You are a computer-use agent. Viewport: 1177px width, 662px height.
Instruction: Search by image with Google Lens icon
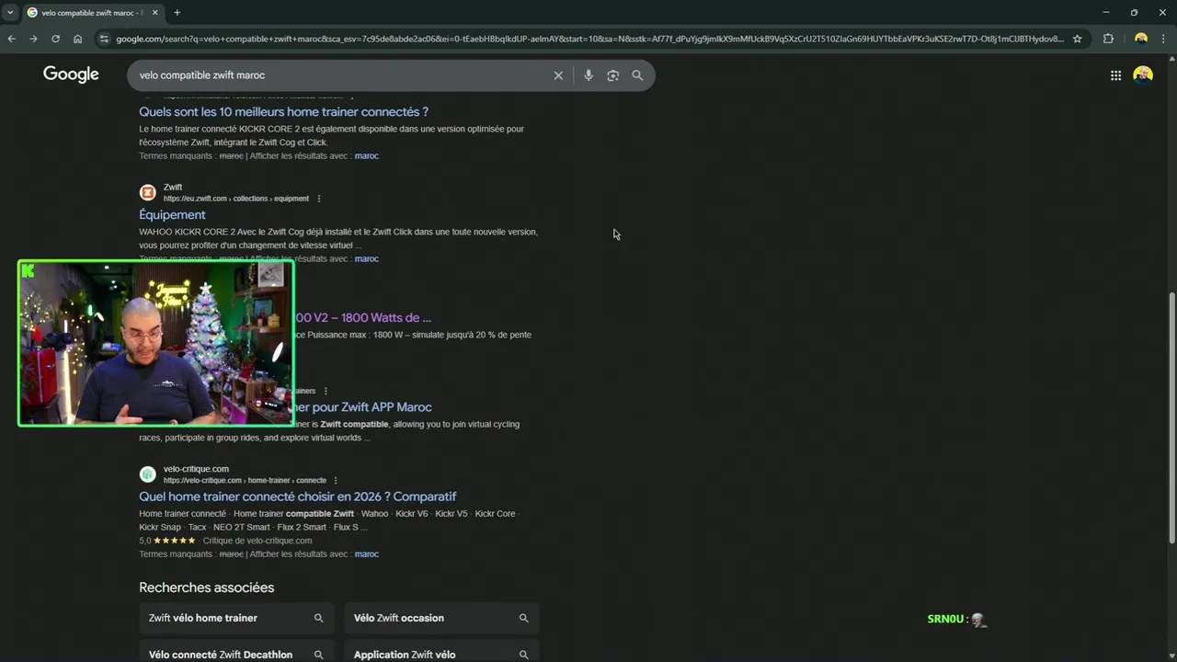pyautogui.click(x=612, y=75)
